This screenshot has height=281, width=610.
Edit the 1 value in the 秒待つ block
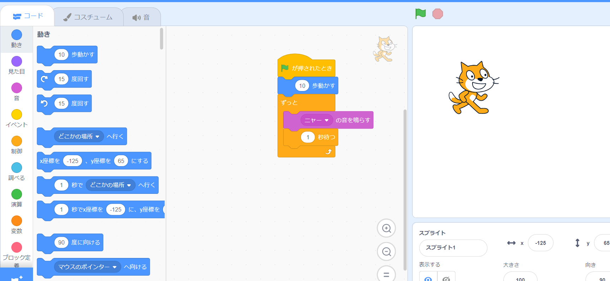click(x=308, y=137)
